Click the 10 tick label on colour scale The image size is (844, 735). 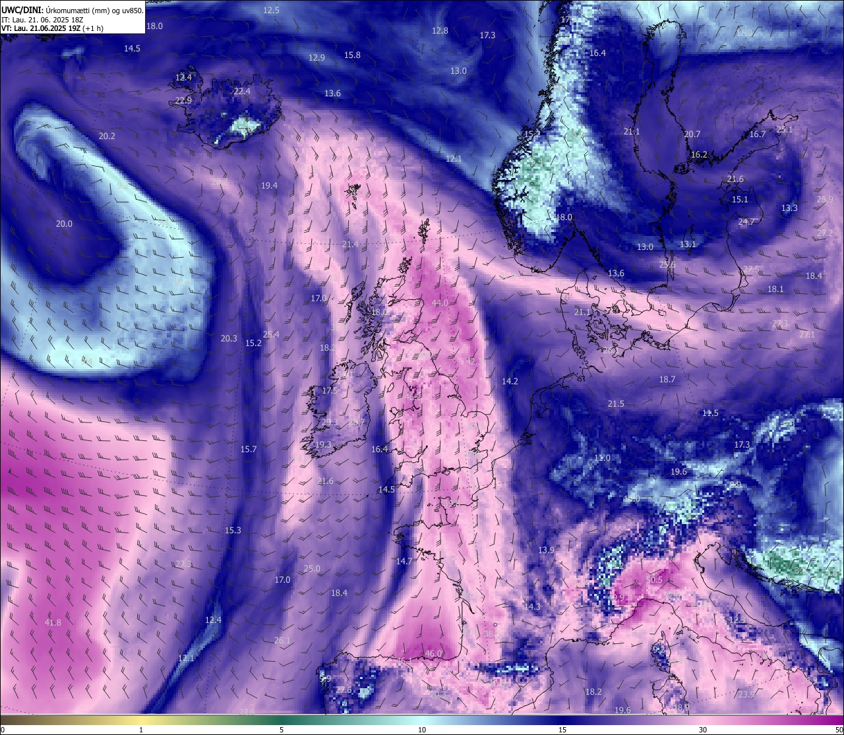tap(422, 730)
